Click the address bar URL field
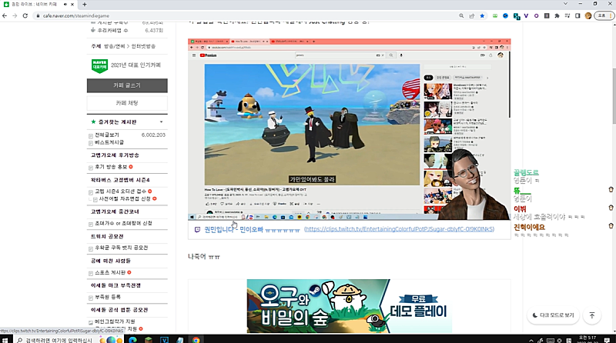Viewport: 616px width, 343px height. pyautogui.click(x=243, y=15)
